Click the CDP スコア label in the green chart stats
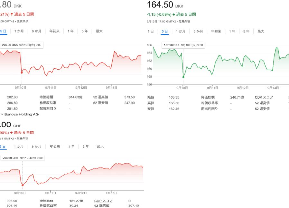Viewport: 289px width, 208px height. click(264, 97)
